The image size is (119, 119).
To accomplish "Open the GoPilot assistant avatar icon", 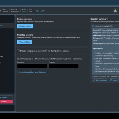I will pos(115,11).
